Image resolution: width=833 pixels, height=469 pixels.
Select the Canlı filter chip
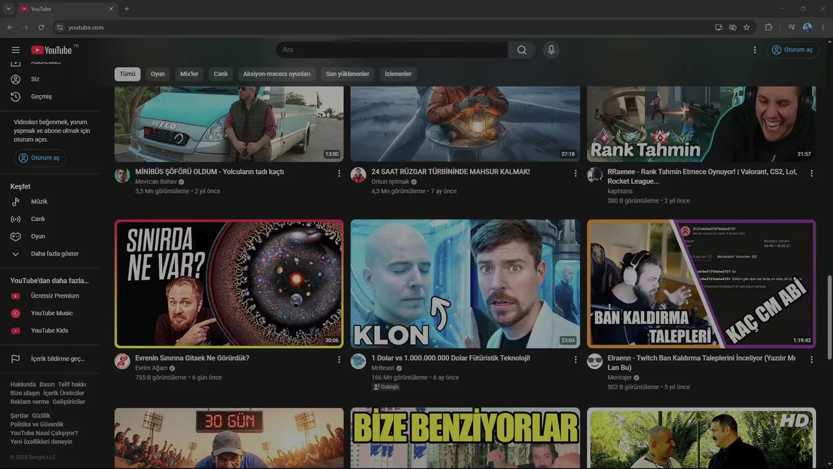tap(221, 74)
